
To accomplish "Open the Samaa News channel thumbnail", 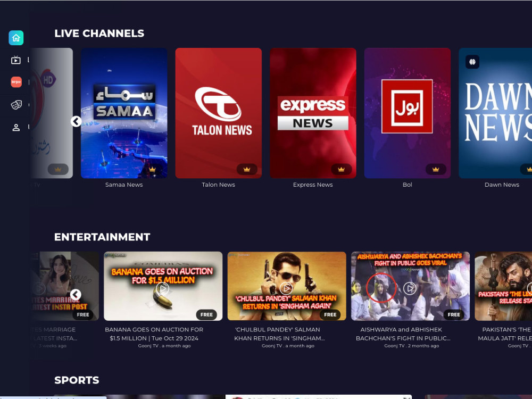I will tap(124, 113).
